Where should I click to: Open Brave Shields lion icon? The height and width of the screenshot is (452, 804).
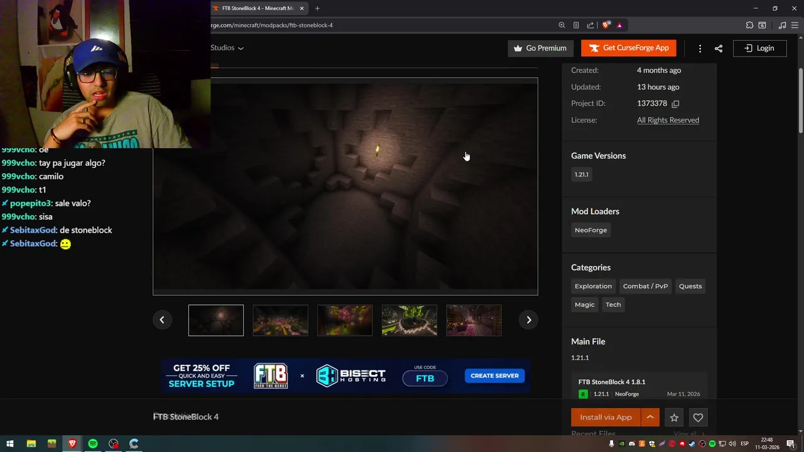[x=606, y=25]
